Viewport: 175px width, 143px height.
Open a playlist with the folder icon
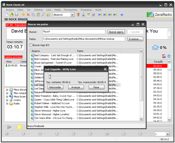[11, 14]
